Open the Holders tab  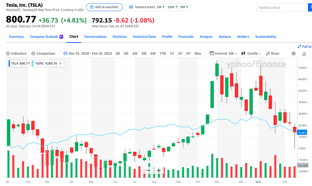[x=243, y=36]
